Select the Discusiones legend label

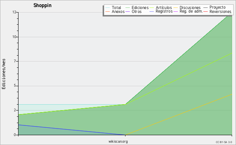(190, 7)
